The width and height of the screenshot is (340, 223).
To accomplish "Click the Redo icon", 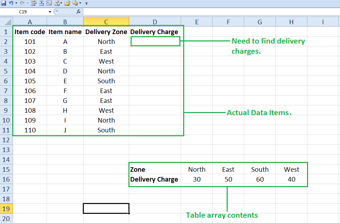I will (22, 4).
